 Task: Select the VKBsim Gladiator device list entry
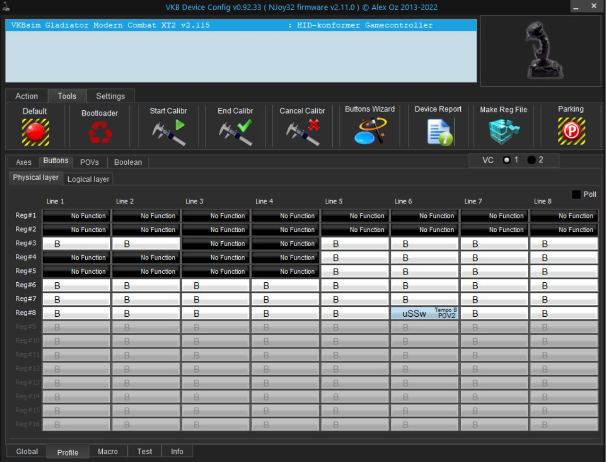[x=241, y=25]
